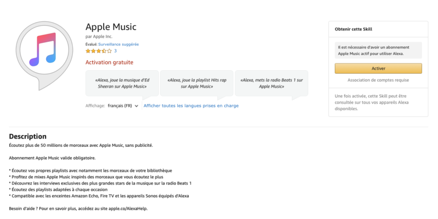Image resolution: width=438 pixels, height=219 pixels.
Task: Click the musical note inside the Alexa bubble
Action: (43, 49)
